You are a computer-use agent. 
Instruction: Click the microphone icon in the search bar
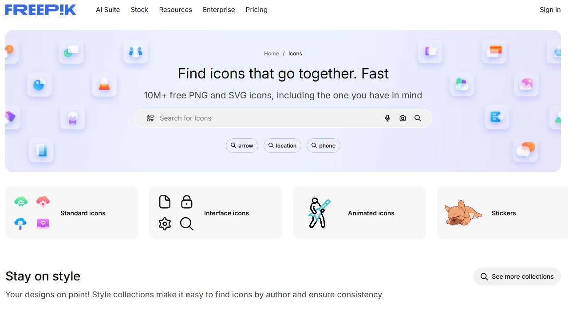387,118
